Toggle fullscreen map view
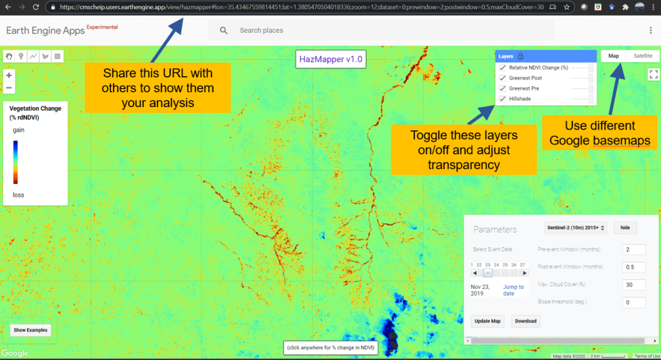Screen dimensions: 661x360 click(653, 74)
